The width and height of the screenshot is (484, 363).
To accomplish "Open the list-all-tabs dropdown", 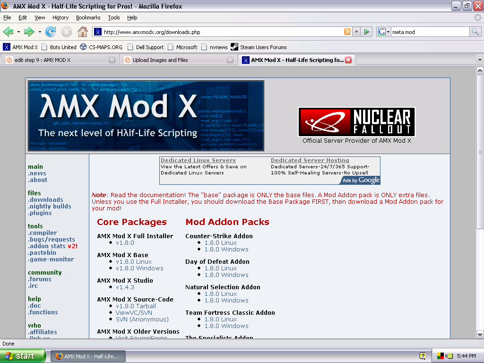I will [x=480, y=60].
